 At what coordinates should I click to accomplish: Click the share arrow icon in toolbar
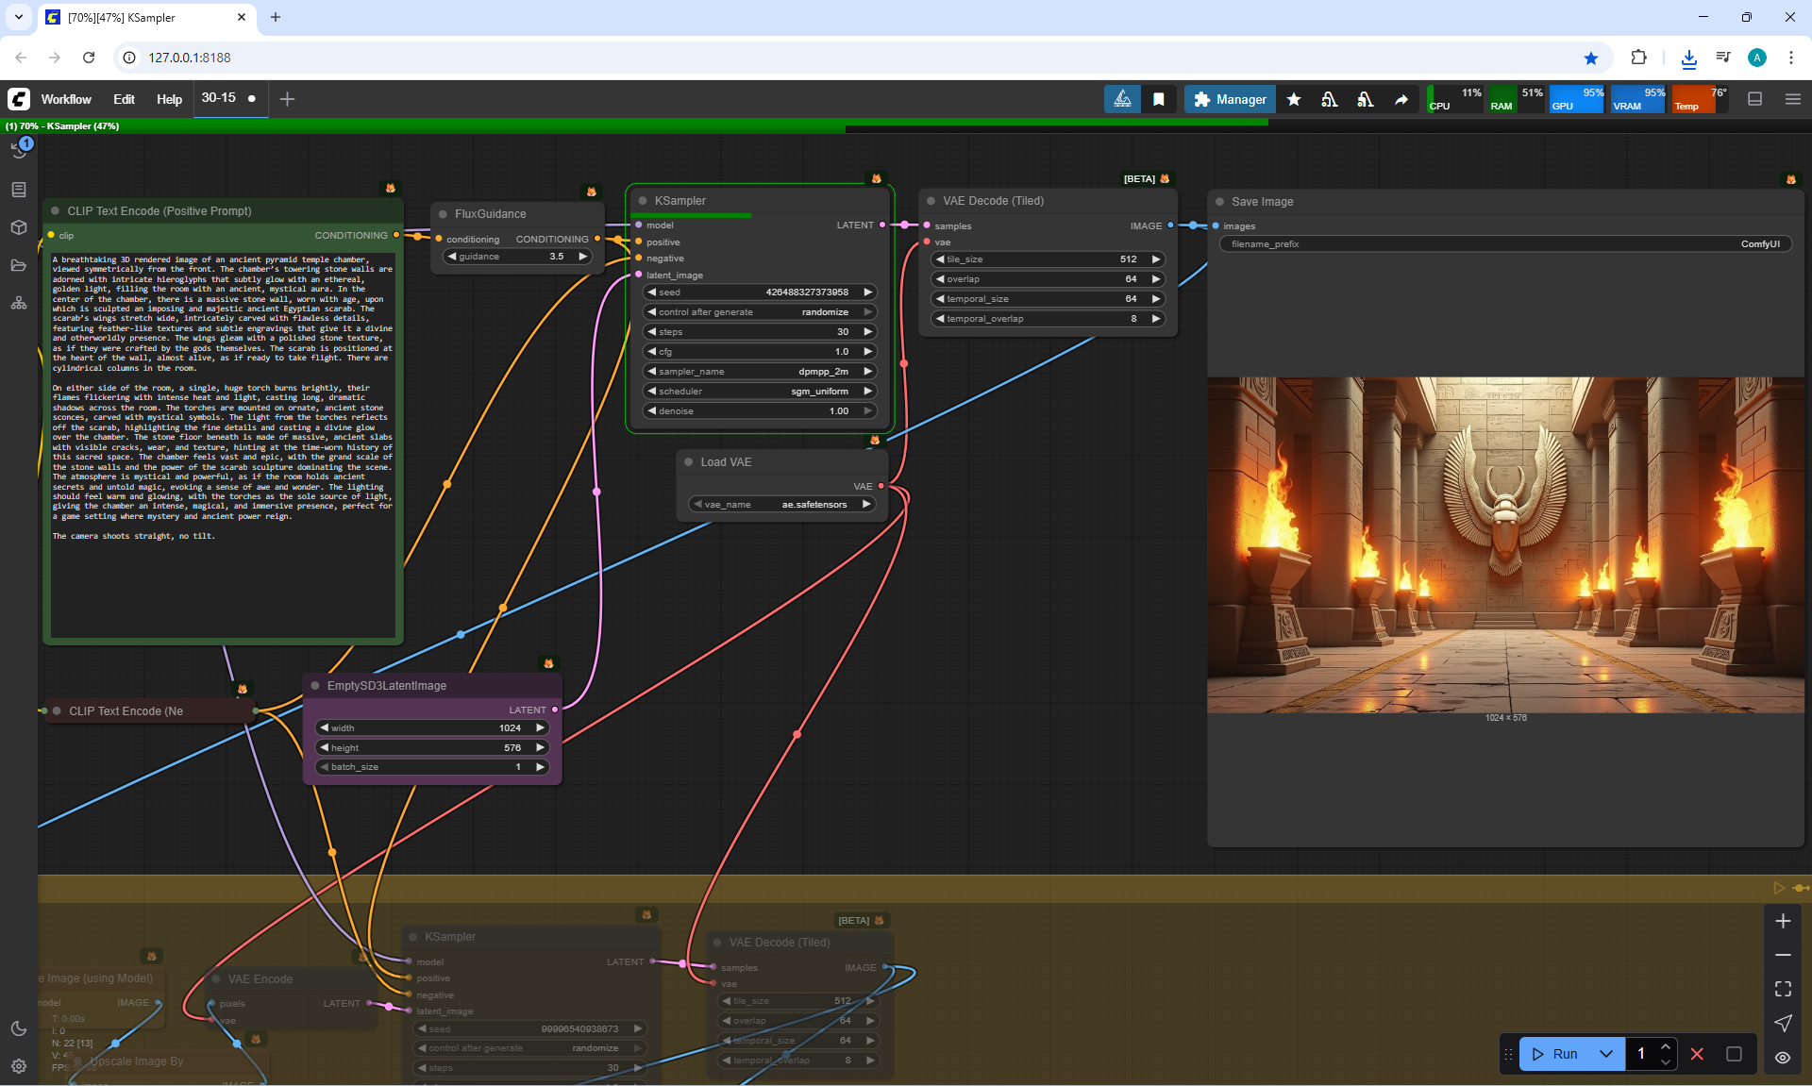click(1401, 99)
